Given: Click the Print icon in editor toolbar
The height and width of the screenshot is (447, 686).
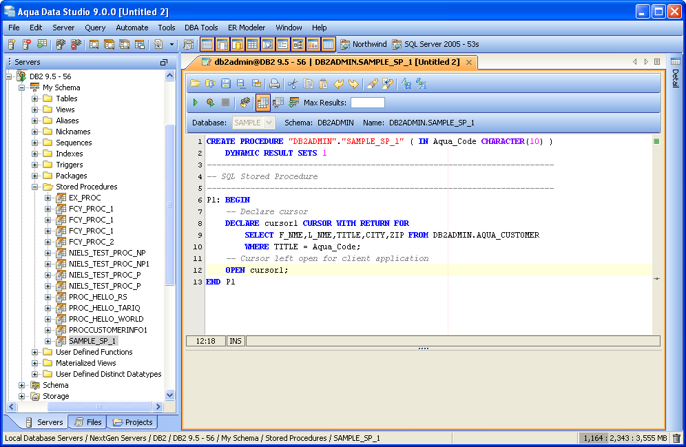Looking at the screenshot, I should (x=274, y=83).
